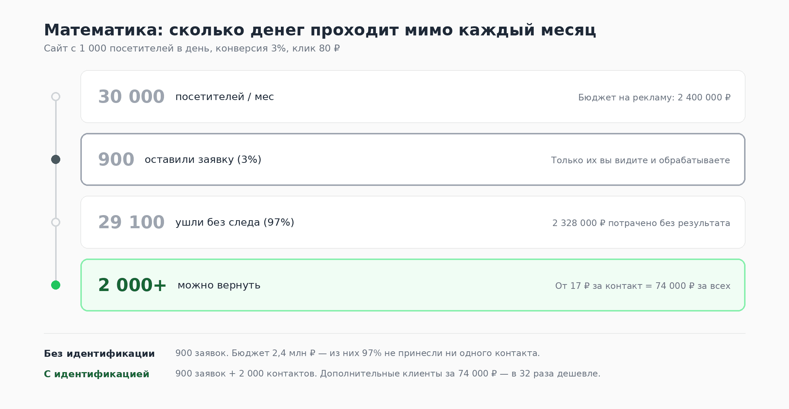Click the green "2 000+" number
Viewport: 789px width, 409px height.
pyautogui.click(x=132, y=285)
